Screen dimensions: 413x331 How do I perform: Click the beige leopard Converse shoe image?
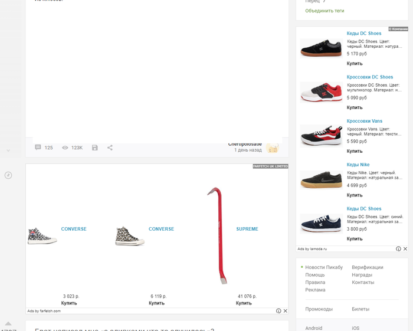coord(130,236)
